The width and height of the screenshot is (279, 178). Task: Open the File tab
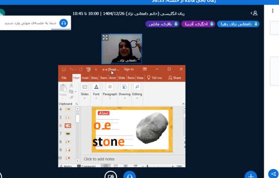(64, 78)
